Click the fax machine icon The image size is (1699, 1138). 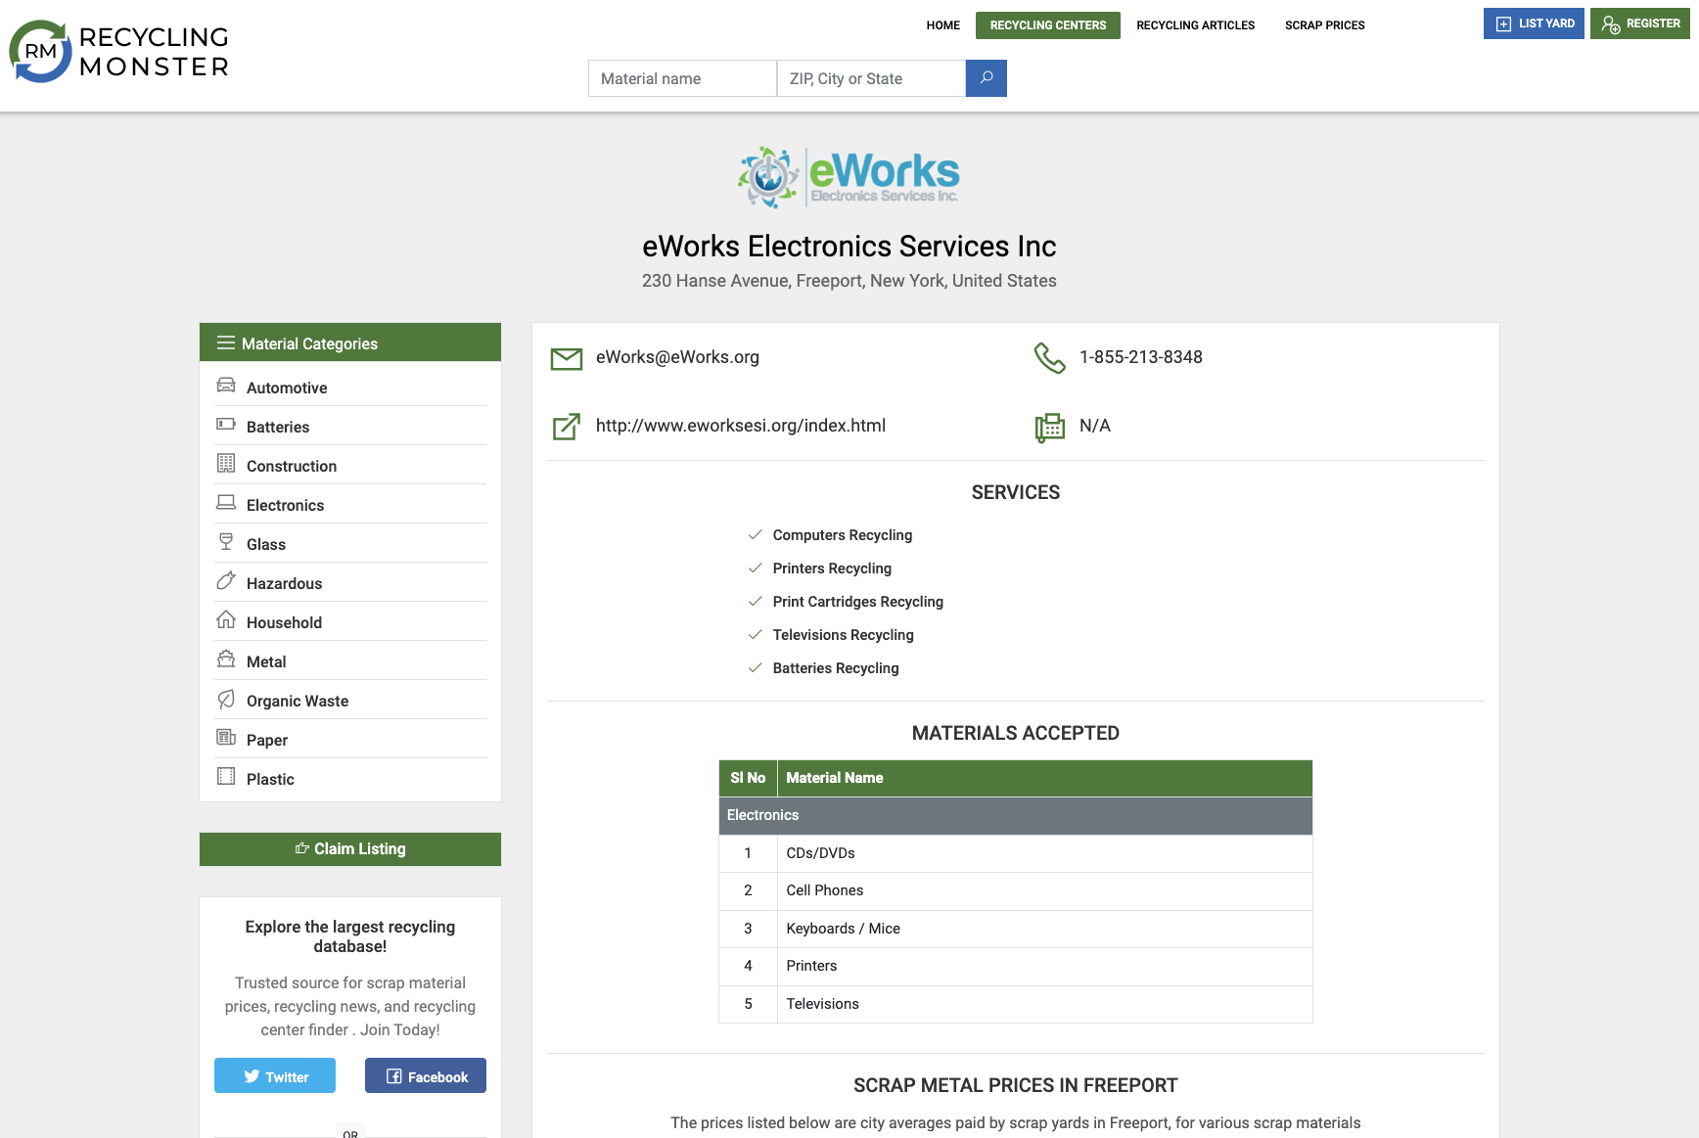click(1050, 428)
